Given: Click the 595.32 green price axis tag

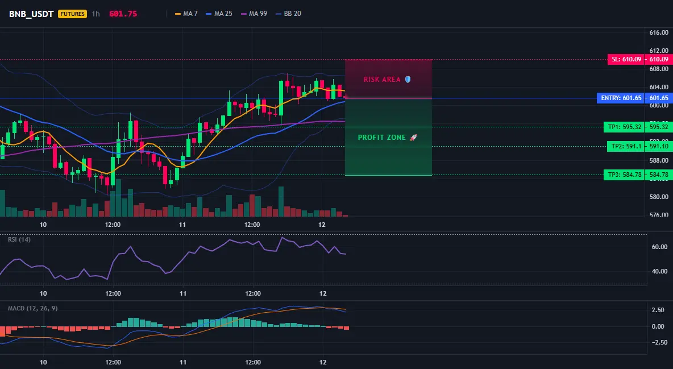Looking at the screenshot, I should click(659, 127).
